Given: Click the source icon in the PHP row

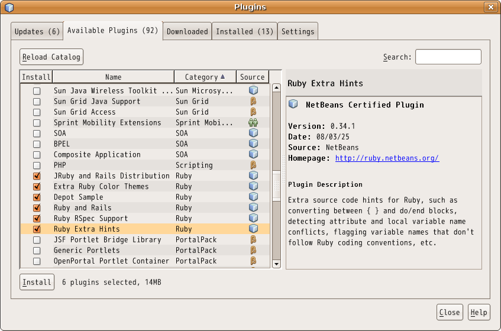Looking at the screenshot, I should click(x=253, y=165).
